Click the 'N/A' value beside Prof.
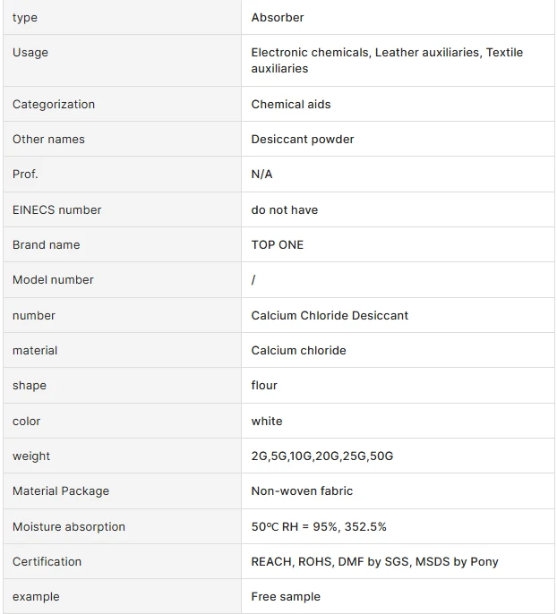557x614 pixels. pos(261,175)
